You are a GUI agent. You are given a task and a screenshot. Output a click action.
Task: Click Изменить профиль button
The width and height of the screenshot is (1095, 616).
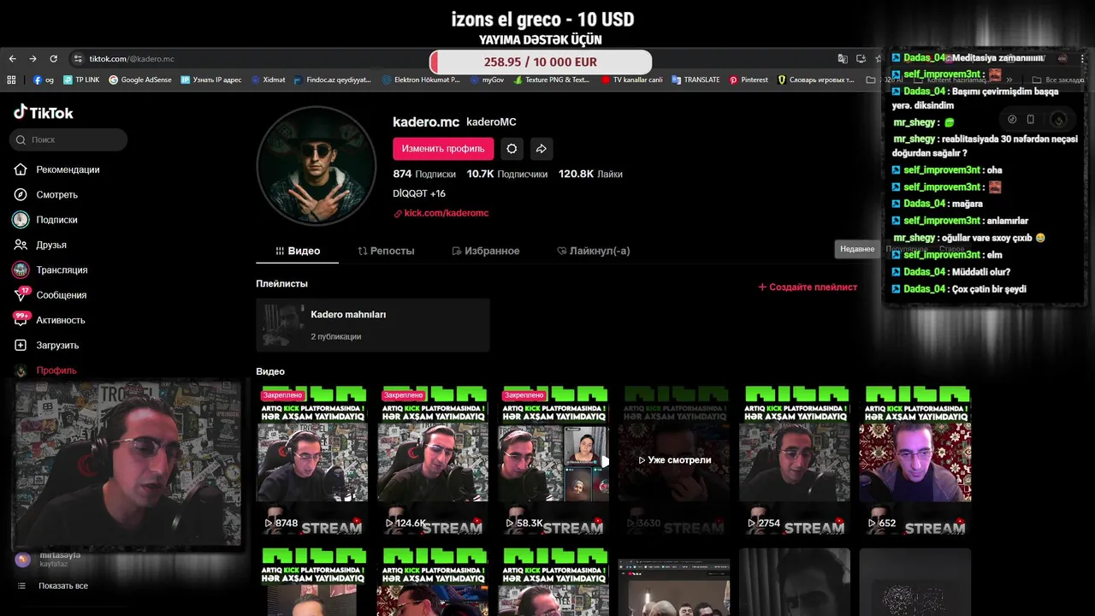tap(443, 149)
